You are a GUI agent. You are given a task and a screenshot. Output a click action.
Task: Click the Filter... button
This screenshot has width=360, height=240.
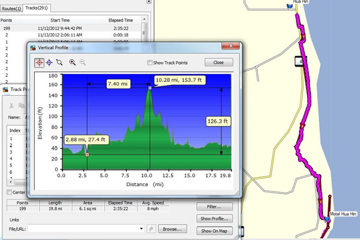point(214,207)
